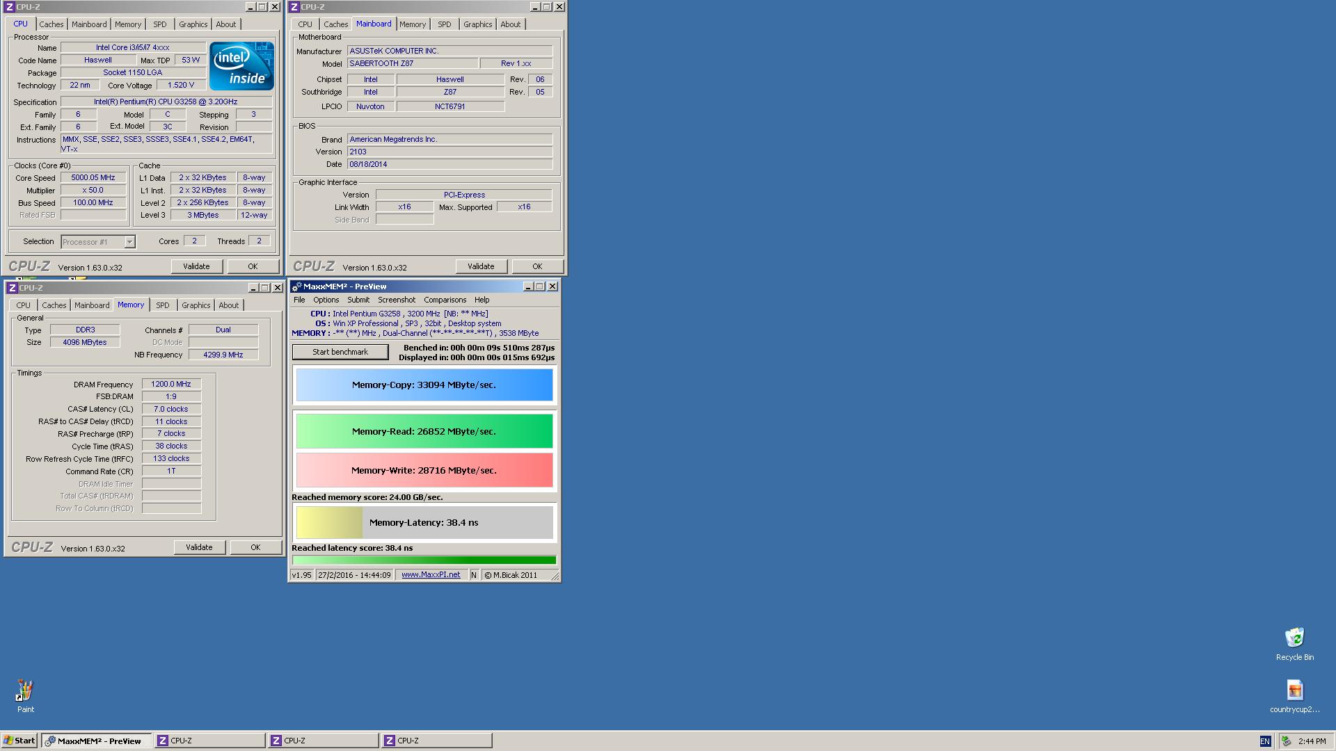
Task: Click the Specification Pentium G3258 field
Action: [x=166, y=102]
